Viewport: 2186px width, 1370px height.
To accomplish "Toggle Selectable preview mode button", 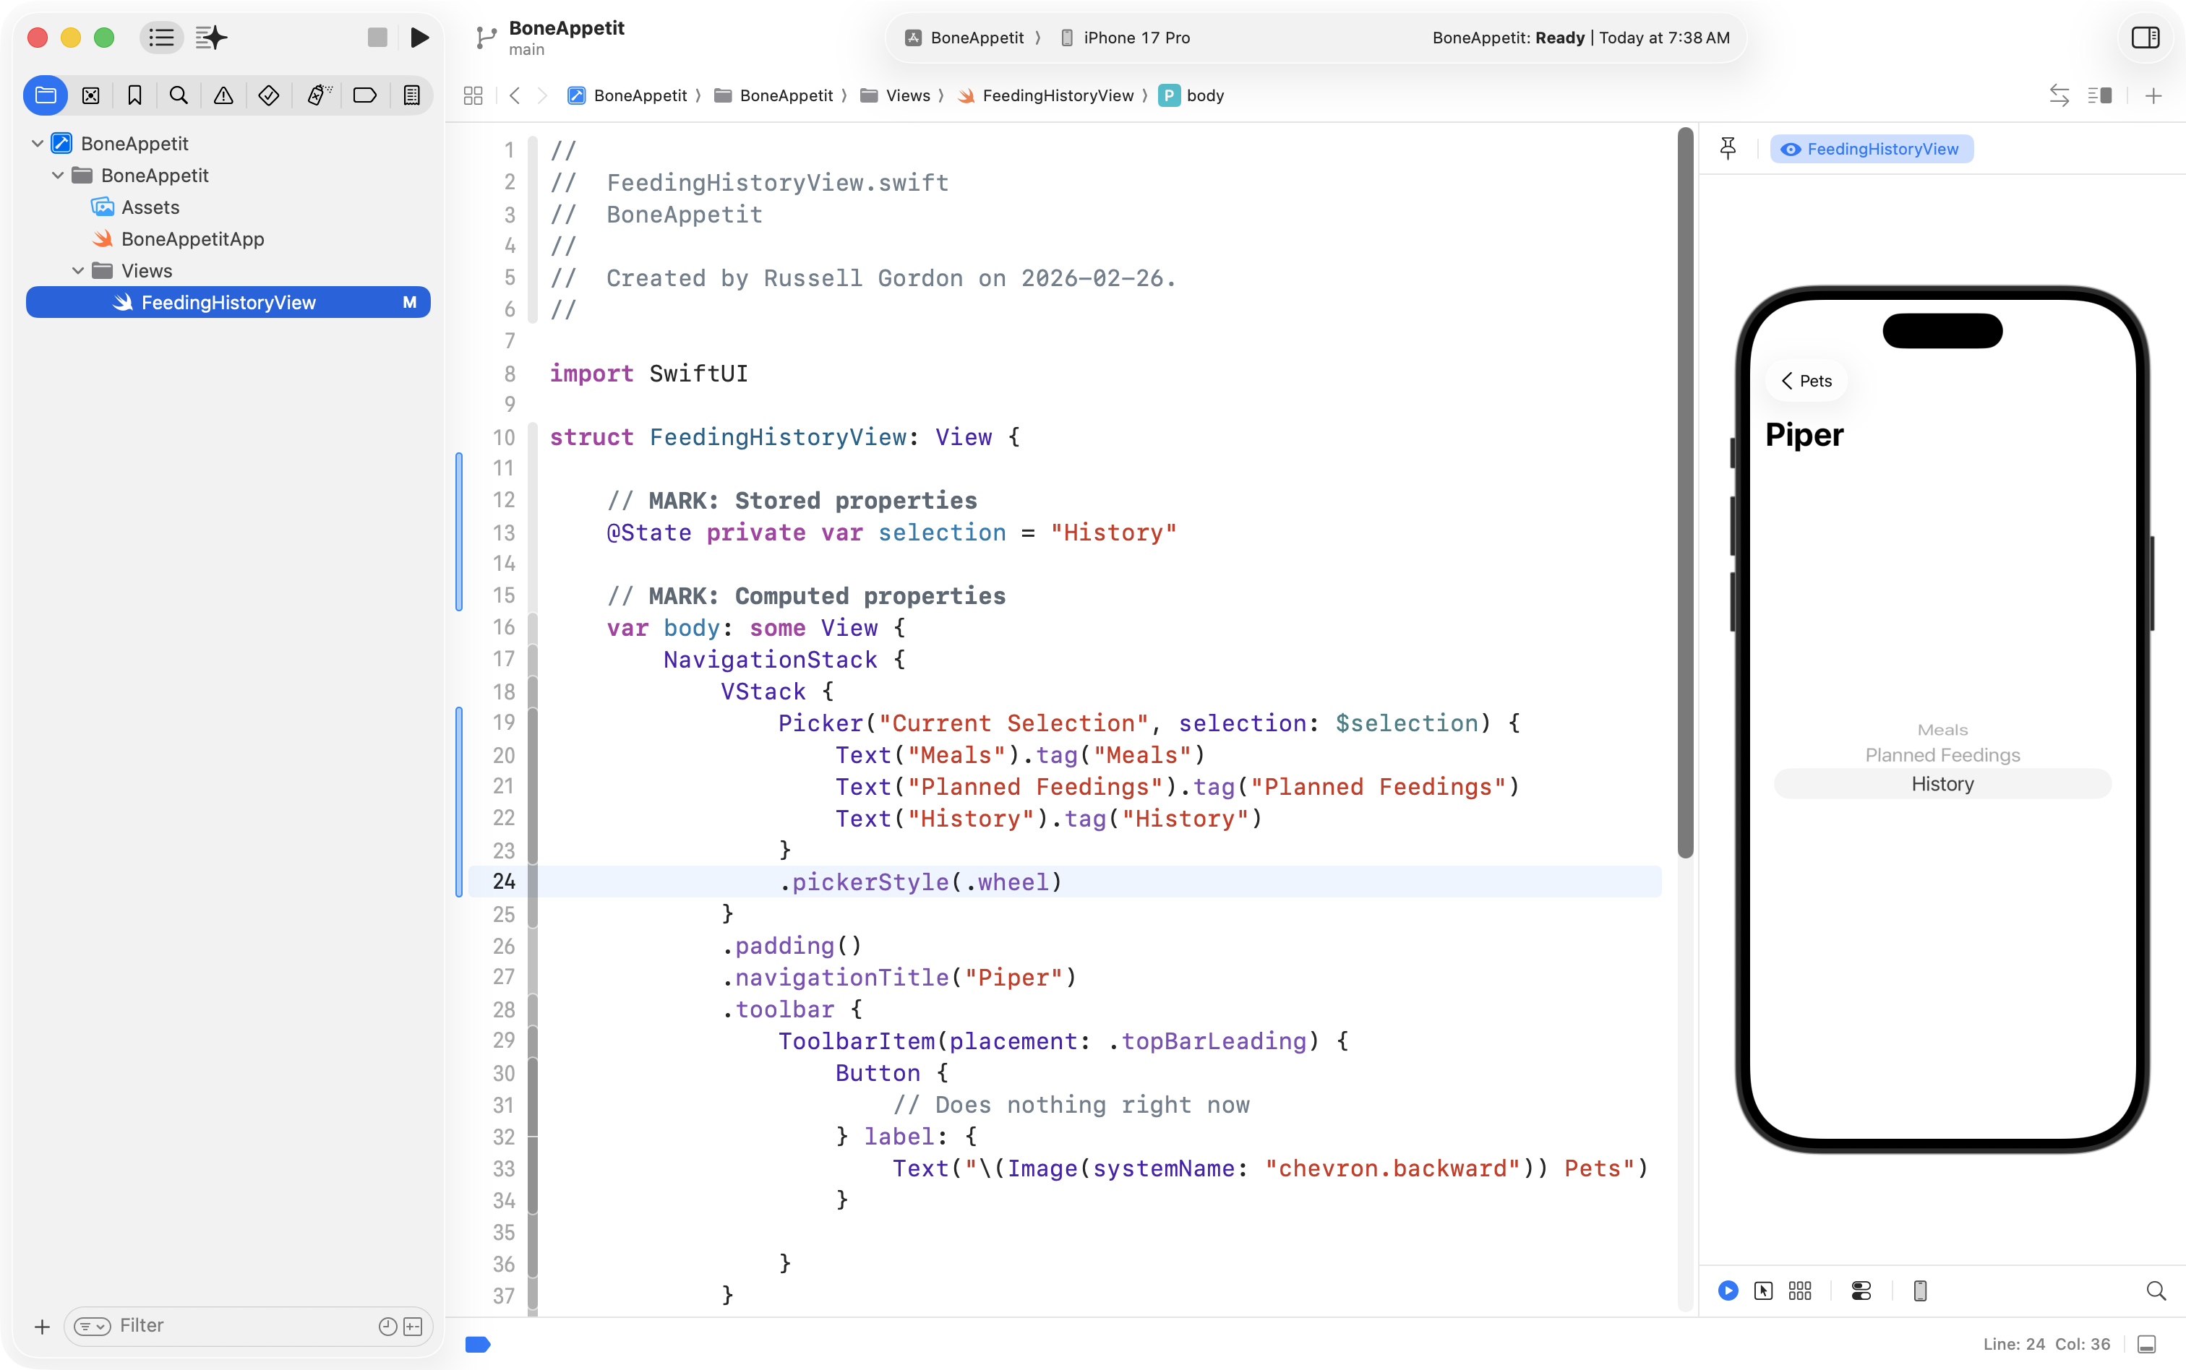I will (1763, 1291).
